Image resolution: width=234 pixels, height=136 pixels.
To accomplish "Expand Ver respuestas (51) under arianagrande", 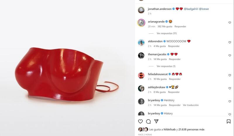I will (x=166, y=33).
